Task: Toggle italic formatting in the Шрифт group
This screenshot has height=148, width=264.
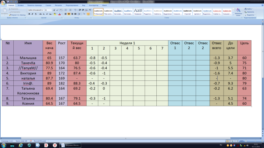Action: coord(32,14)
